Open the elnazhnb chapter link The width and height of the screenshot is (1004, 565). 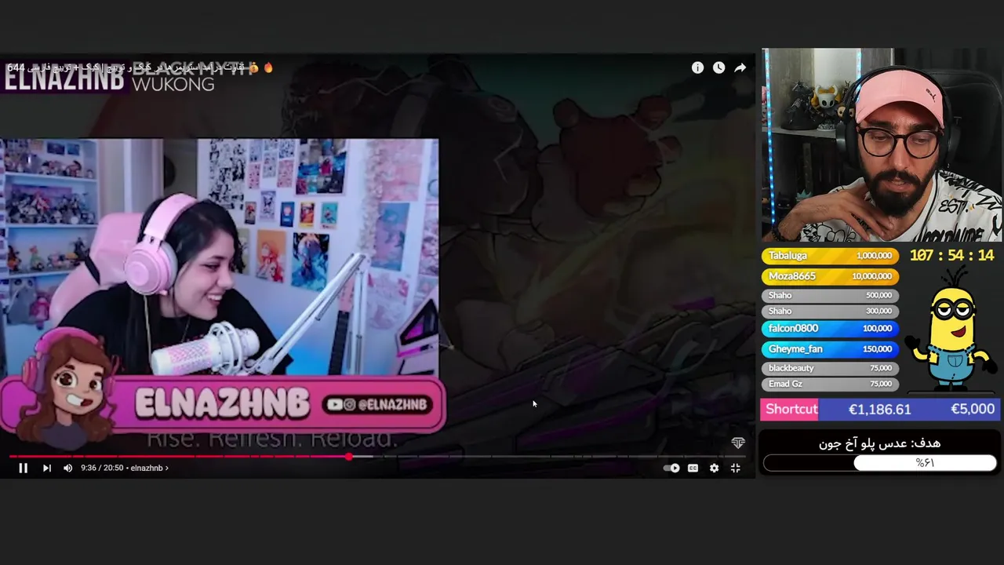(x=149, y=468)
